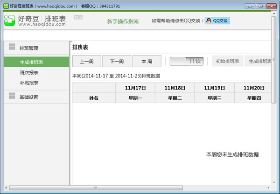Click the 星期一 header cell

point(135,98)
